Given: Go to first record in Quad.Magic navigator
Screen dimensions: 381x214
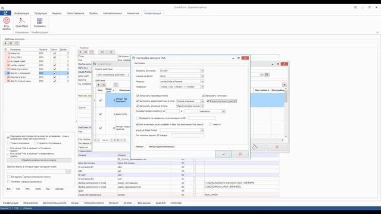Looking at the screenshot, I should pos(95,140).
